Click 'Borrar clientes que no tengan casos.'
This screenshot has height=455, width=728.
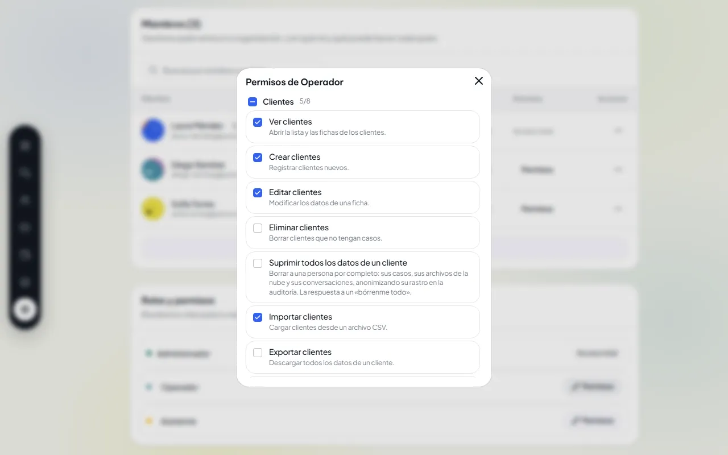[x=325, y=238]
